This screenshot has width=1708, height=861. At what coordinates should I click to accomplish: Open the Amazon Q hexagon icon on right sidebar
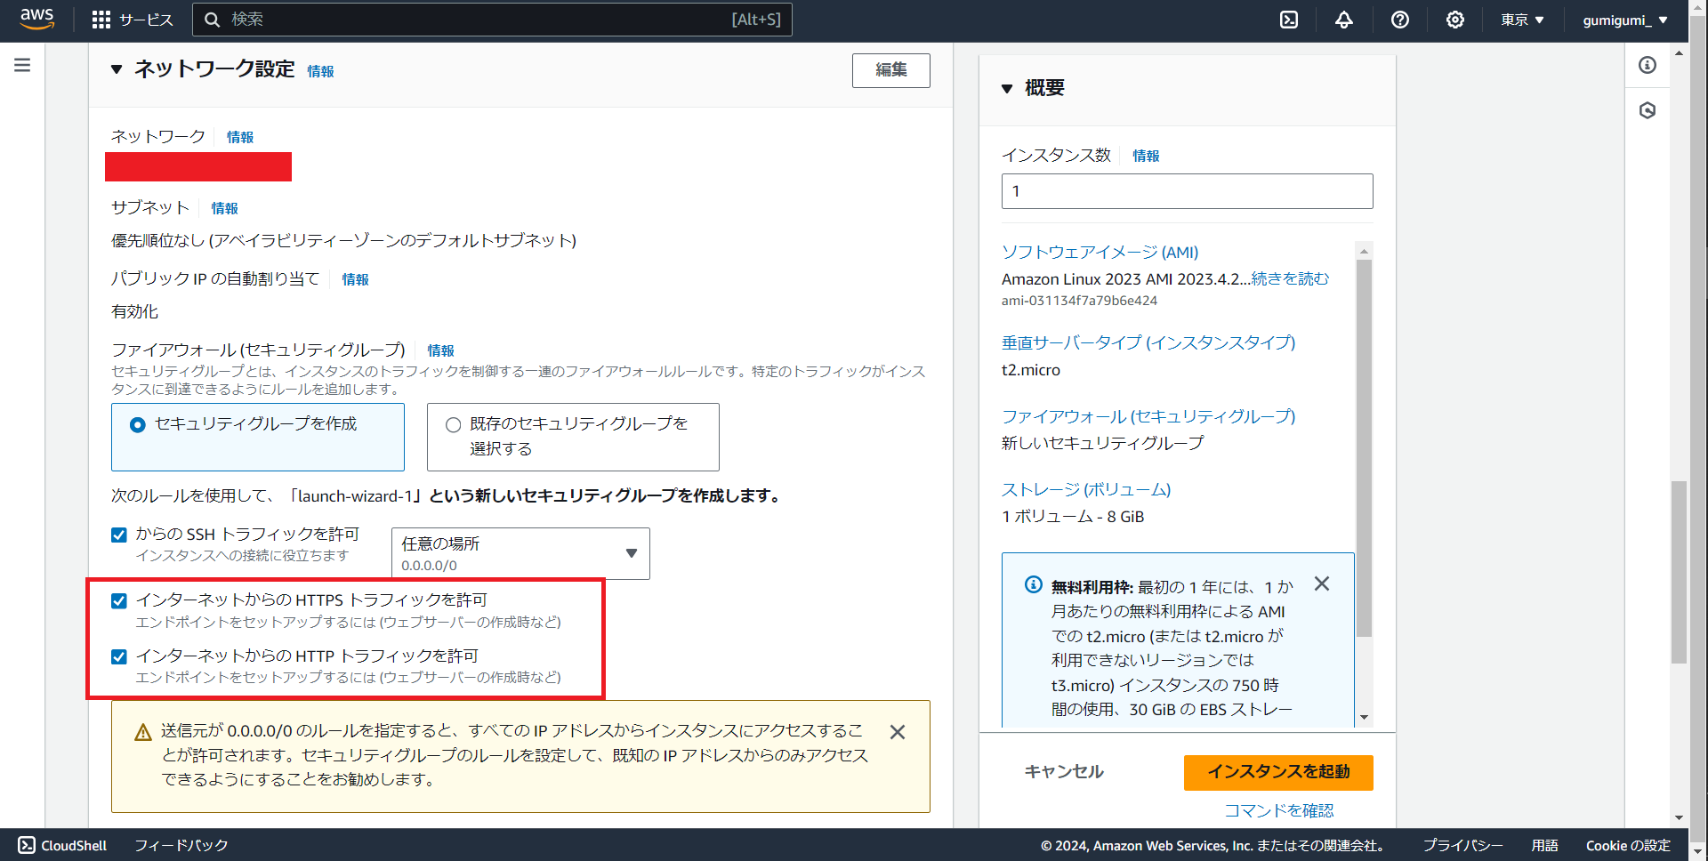point(1648,110)
